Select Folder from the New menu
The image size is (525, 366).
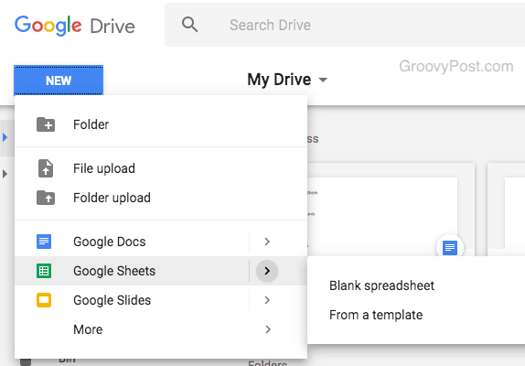pyautogui.click(x=161, y=124)
